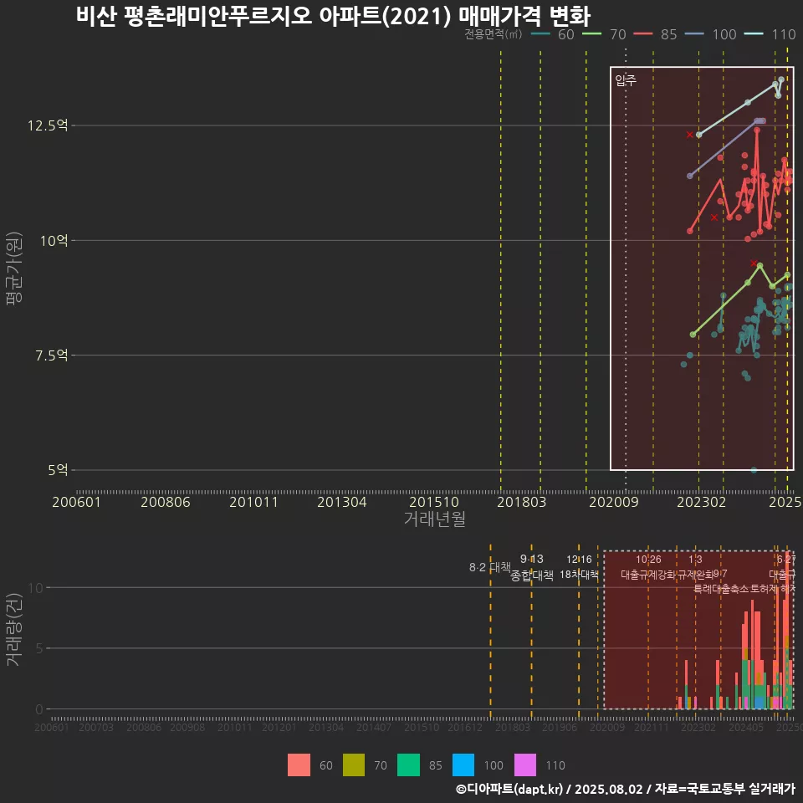Click the 10 volume axis label

pos(35,587)
